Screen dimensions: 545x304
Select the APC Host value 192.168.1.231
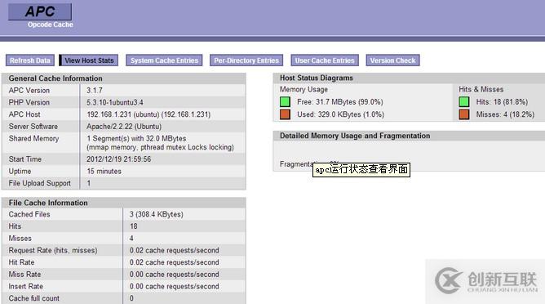[x=148, y=114]
